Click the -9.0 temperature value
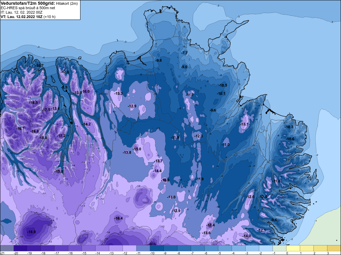Viewport: 341px width, 255px height. (x=184, y=67)
